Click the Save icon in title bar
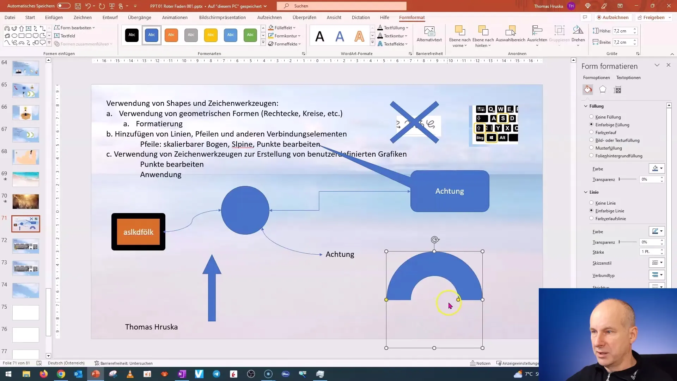Screen dimensions: 677x381 pos(78,6)
